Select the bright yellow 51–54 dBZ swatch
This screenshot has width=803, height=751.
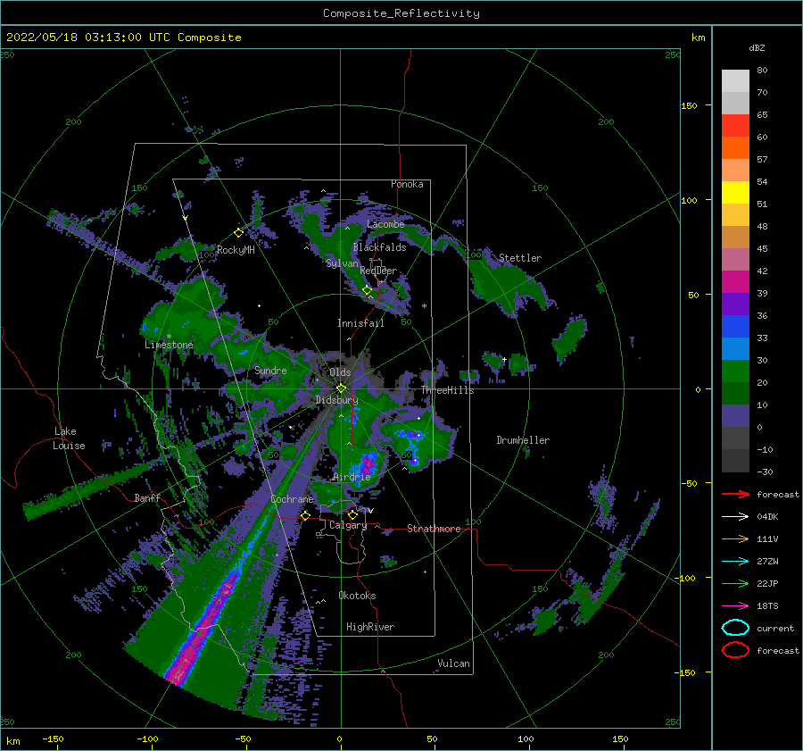pyautogui.click(x=735, y=192)
